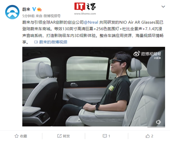This screenshot has height=141, width=170.
Task: Click the crown membership badge icon
Action: 39,9
